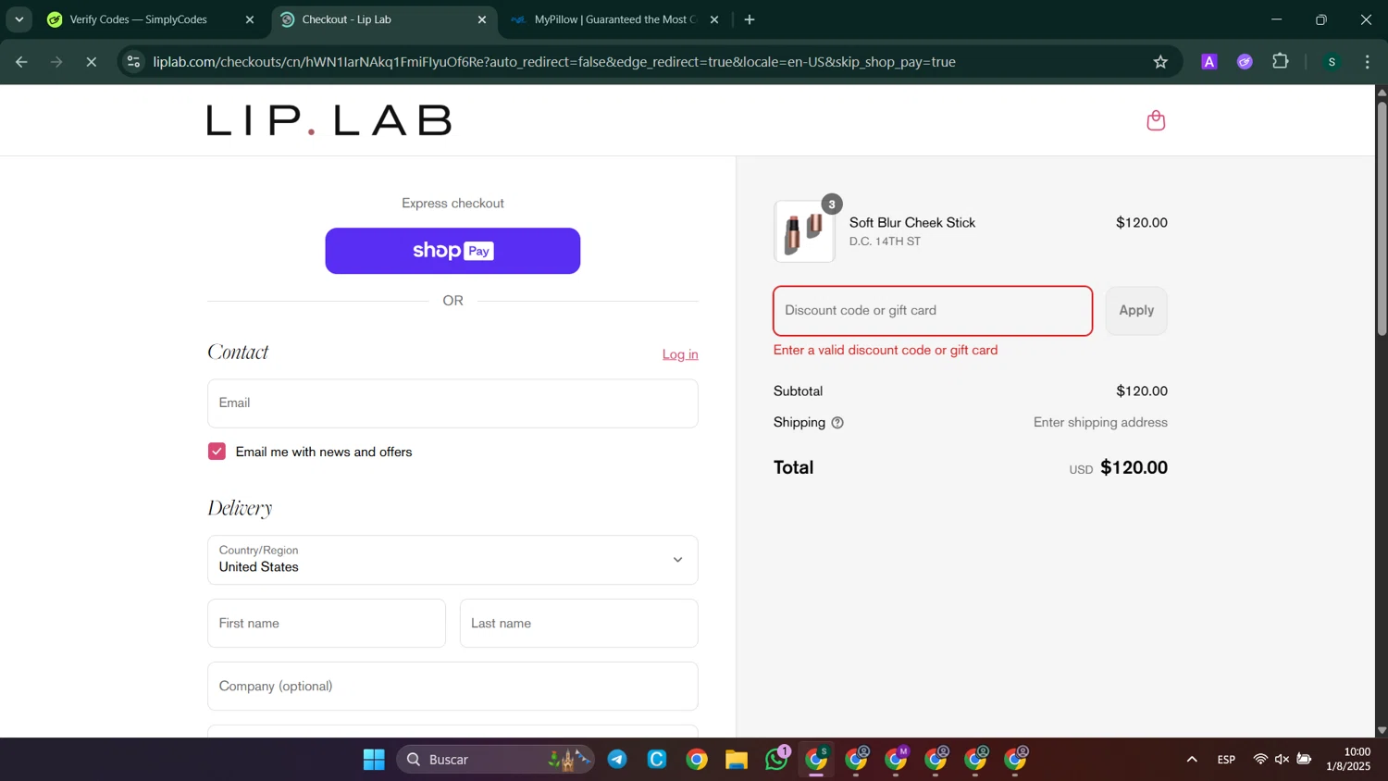Click the Log in link
The image size is (1388, 781).
pos(680,354)
